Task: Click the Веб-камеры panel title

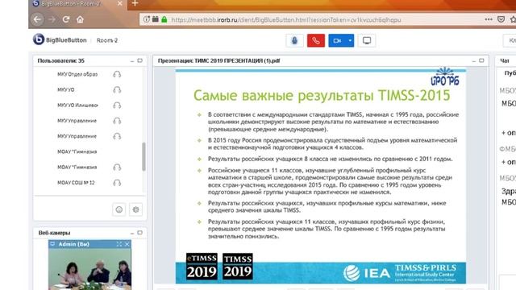Action: (x=54, y=233)
